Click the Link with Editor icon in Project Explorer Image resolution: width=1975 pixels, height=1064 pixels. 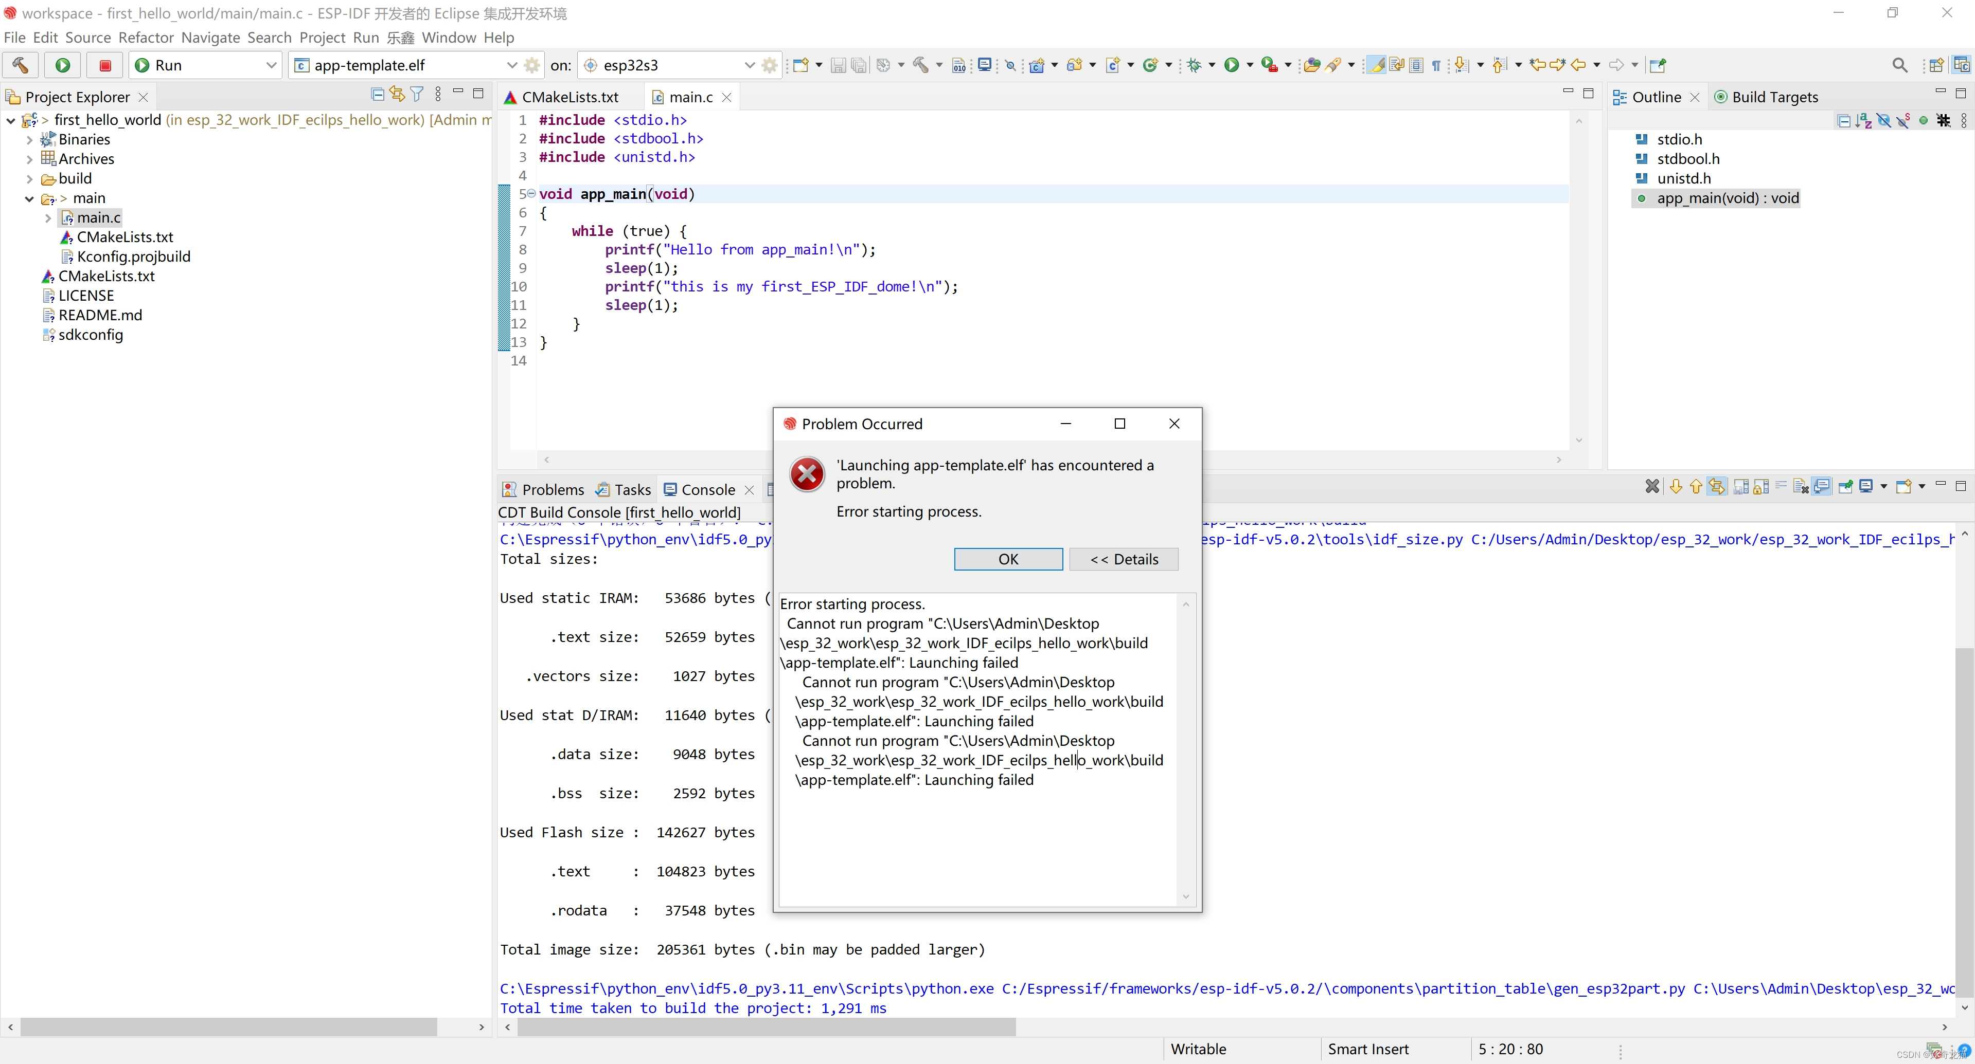pos(396,94)
